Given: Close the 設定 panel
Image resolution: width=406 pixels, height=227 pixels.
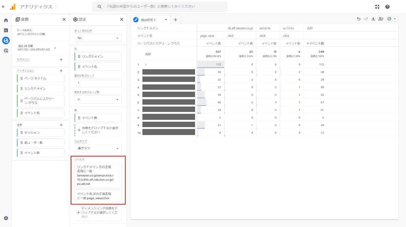Looking at the screenshot, I should (121, 19).
